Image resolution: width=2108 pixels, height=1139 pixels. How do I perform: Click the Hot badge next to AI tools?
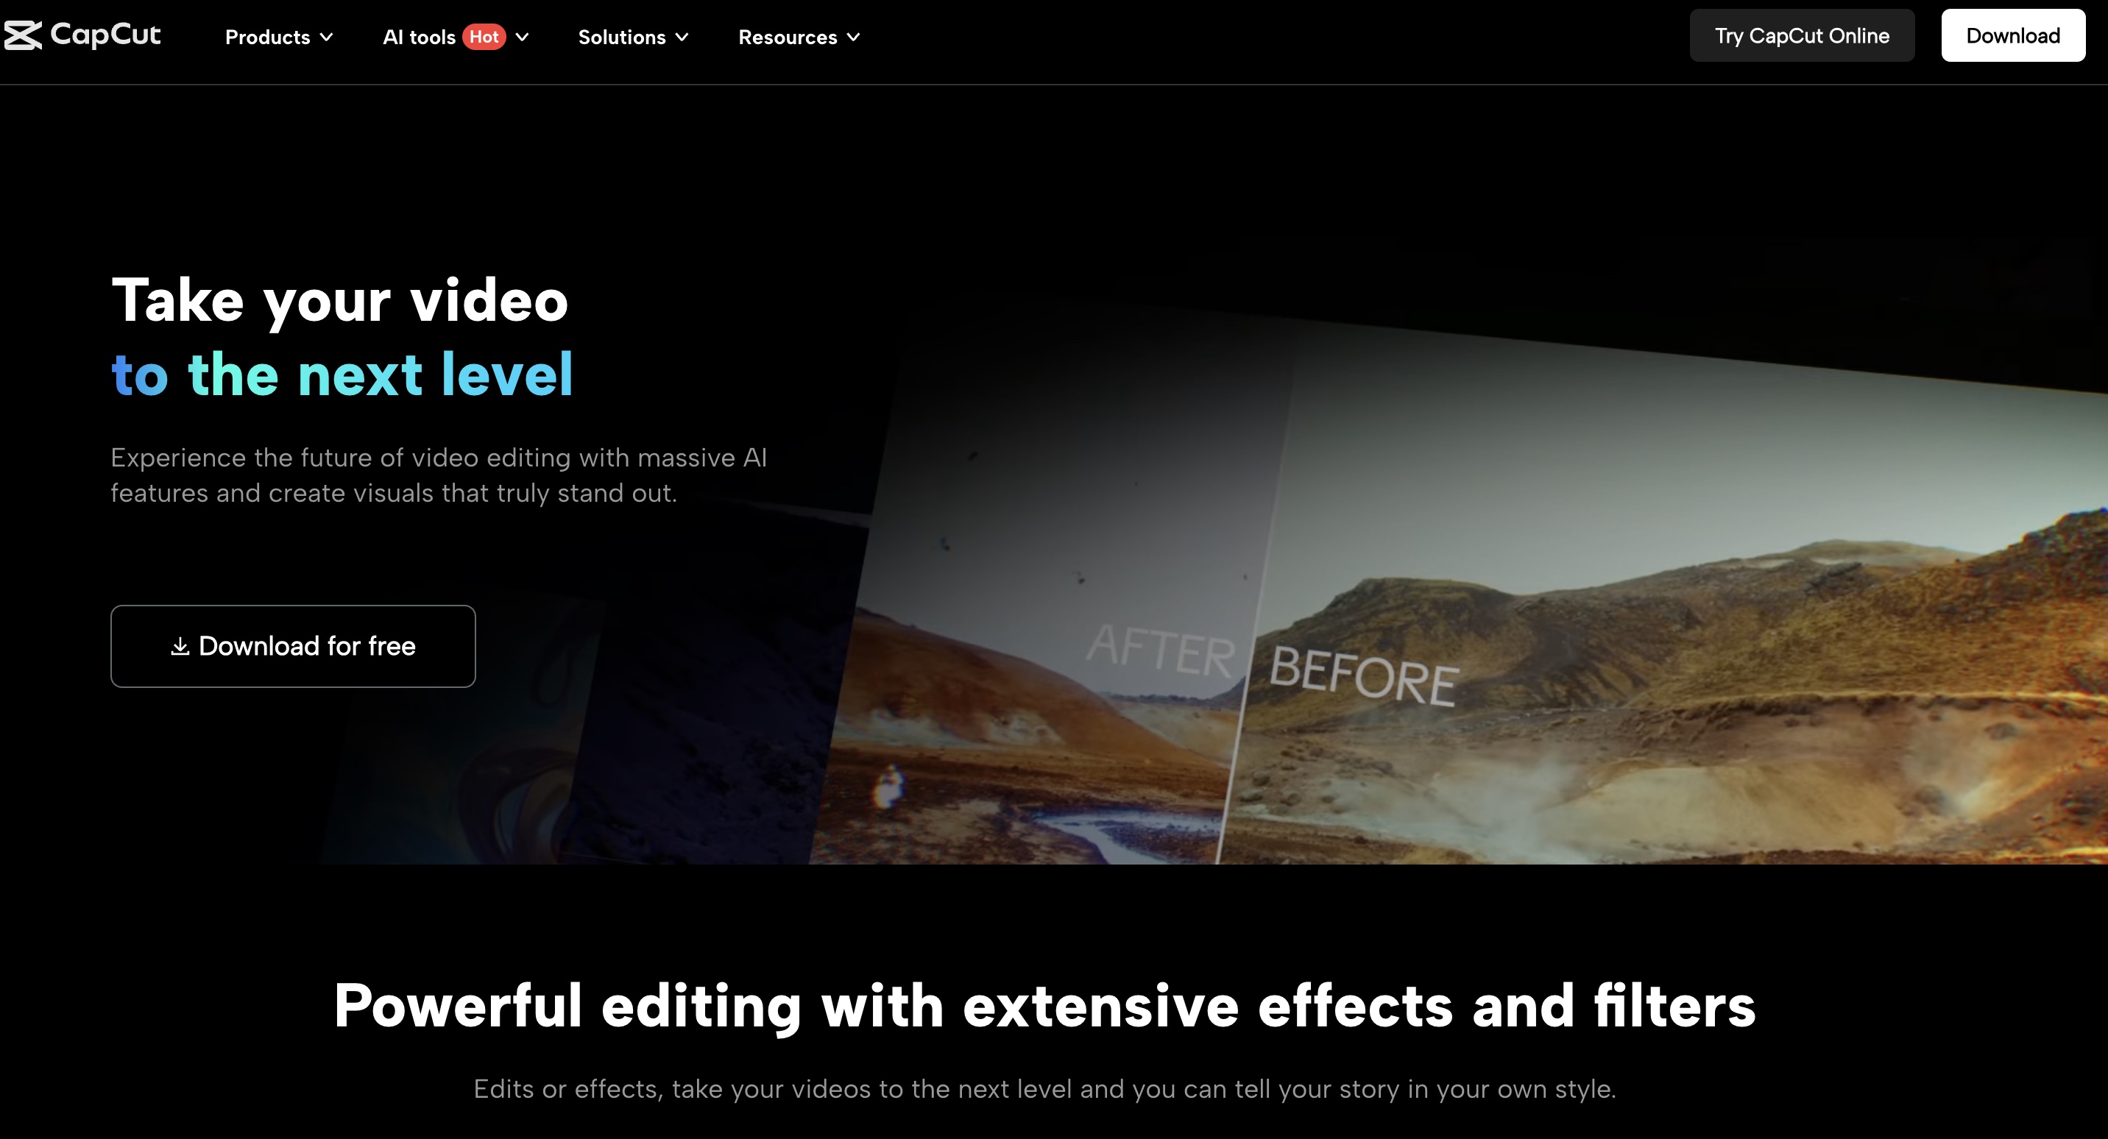484,37
